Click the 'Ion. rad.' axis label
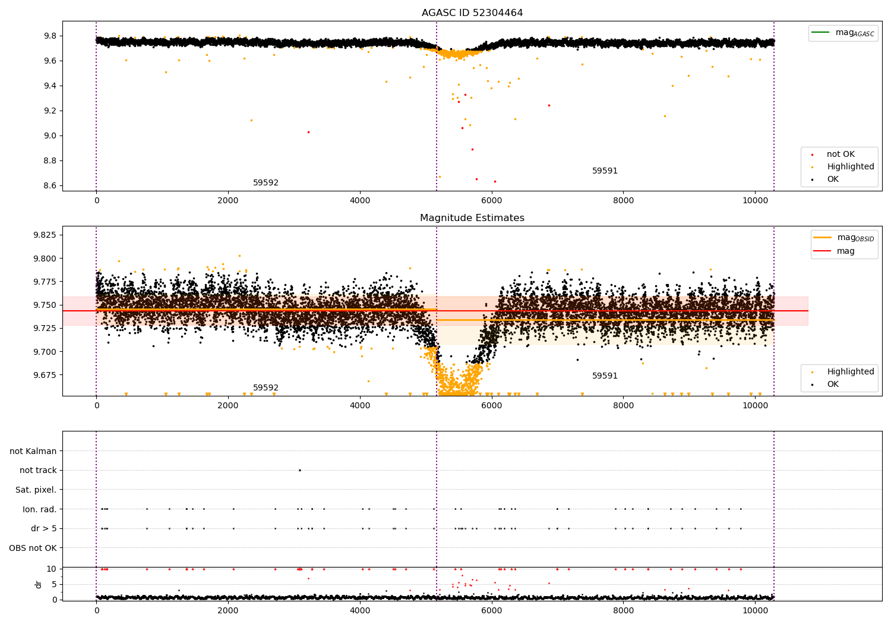Image resolution: width=891 pixels, height=624 pixels. pyautogui.click(x=40, y=510)
